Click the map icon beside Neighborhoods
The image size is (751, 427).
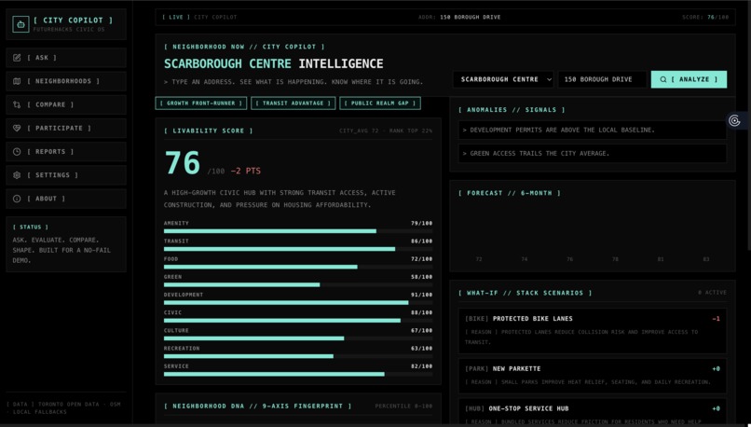[17, 81]
